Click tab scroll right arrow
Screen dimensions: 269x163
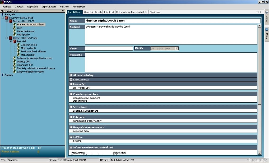pos(261,12)
